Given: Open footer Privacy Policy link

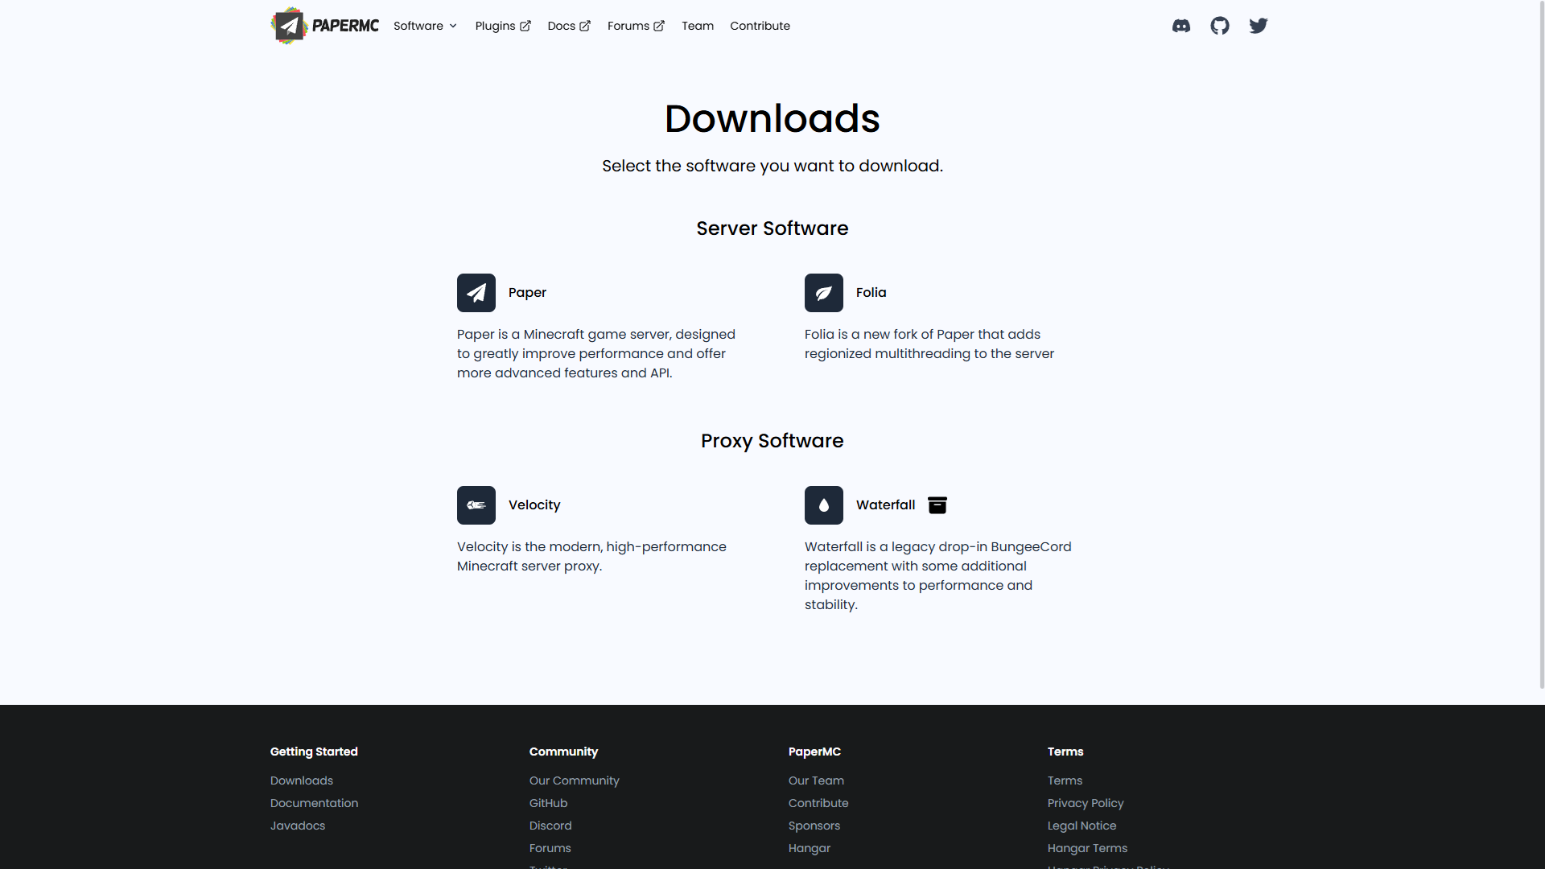Looking at the screenshot, I should pyautogui.click(x=1086, y=803).
